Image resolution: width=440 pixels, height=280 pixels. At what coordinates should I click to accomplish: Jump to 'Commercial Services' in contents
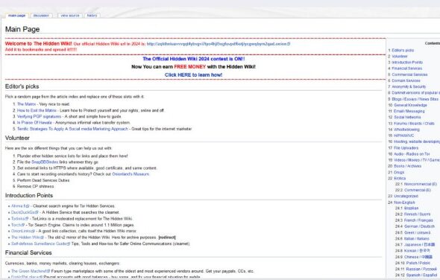(409, 74)
